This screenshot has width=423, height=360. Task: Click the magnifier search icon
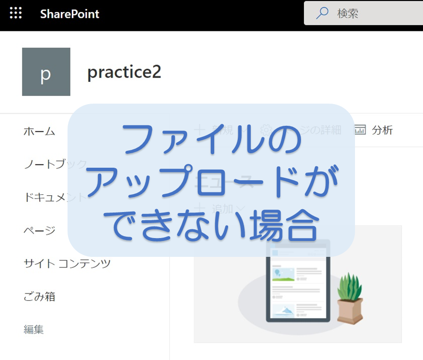pos(322,13)
